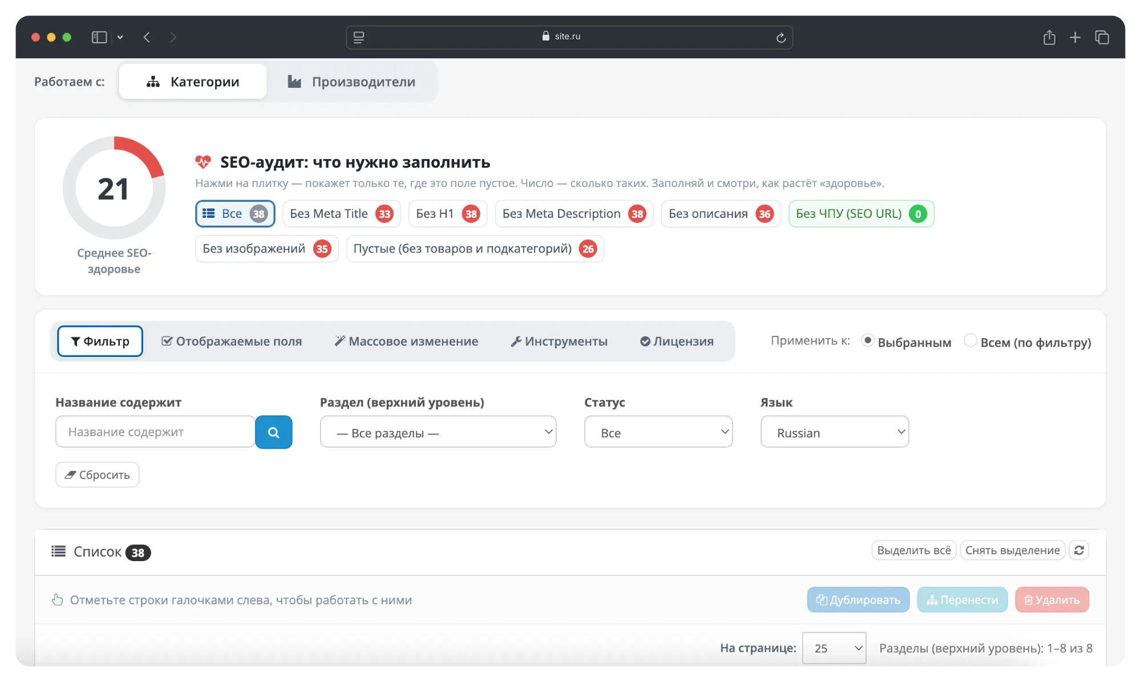
Task: Show the tab overview icon
Action: 1102,37
